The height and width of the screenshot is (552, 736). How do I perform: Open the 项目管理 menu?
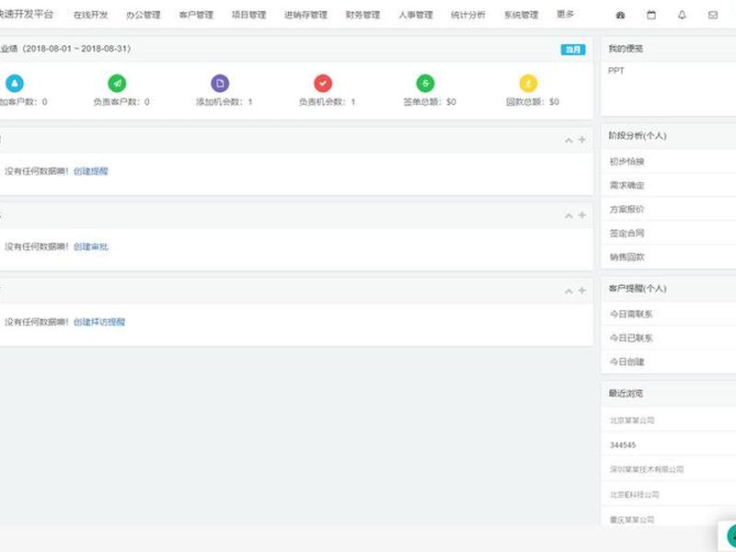coord(248,15)
